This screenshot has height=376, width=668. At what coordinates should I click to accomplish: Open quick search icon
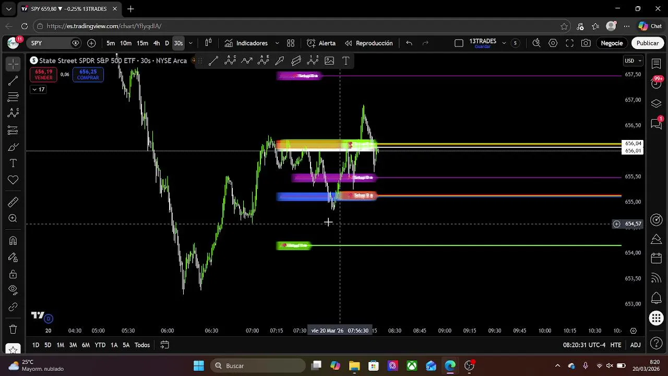tap(536, 43)
